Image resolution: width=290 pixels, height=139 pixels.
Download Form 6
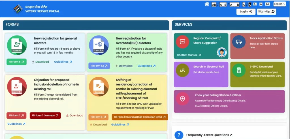point(40,62)
